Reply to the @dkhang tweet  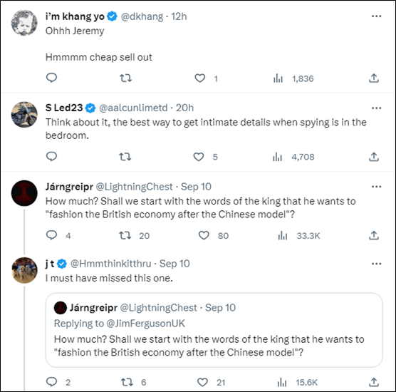pyautogui.click(x=51, y=78)
